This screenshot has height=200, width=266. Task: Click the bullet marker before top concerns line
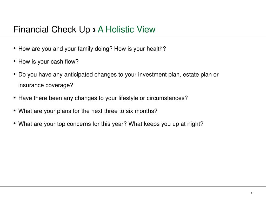15,123
